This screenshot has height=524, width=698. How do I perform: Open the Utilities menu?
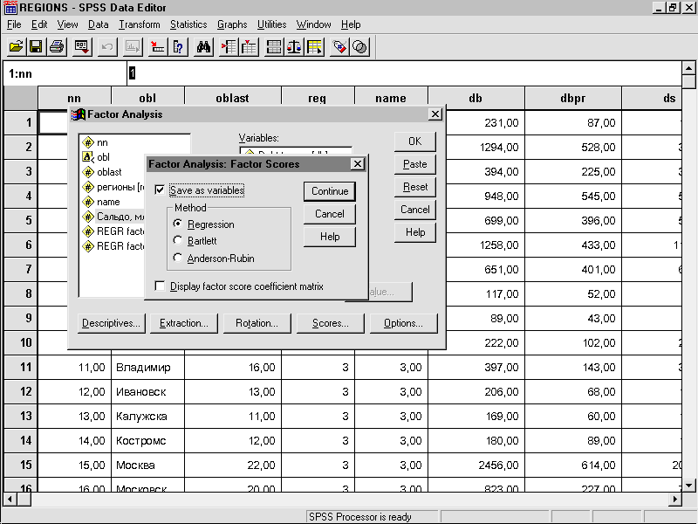pos(271,24)
